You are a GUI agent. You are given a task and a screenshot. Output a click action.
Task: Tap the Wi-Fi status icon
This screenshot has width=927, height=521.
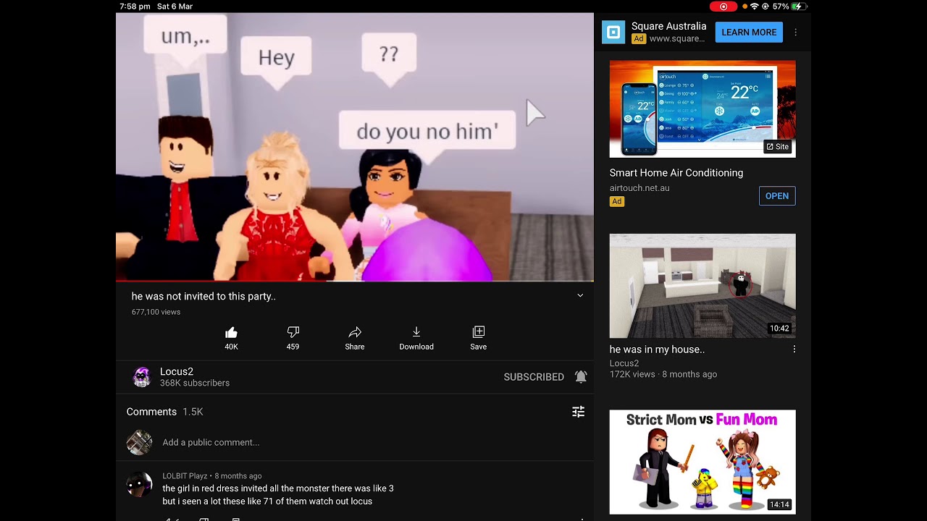click(754, 7)
